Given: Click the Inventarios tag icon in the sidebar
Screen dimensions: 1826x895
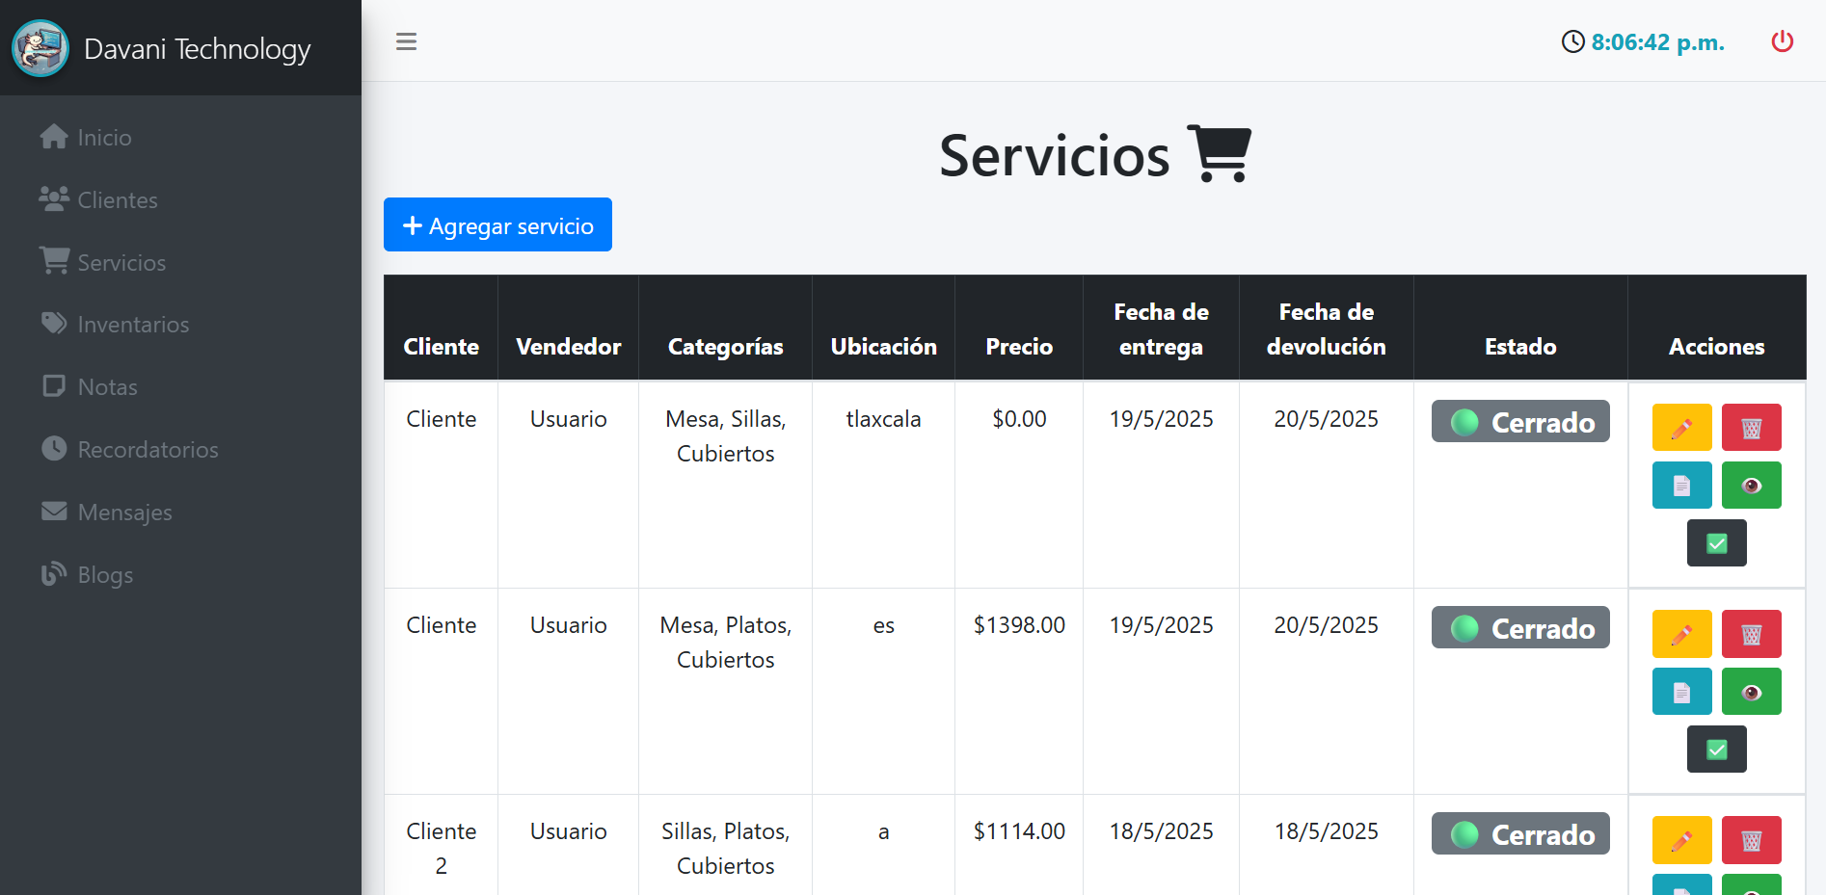Looking at the screenshot, I should pyautogui.click(x=54, y=323).
